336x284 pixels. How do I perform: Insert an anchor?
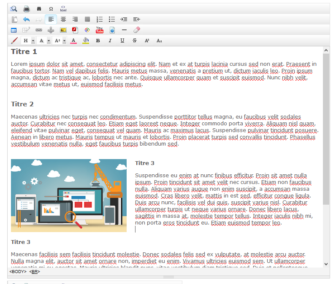pos(51,30)
